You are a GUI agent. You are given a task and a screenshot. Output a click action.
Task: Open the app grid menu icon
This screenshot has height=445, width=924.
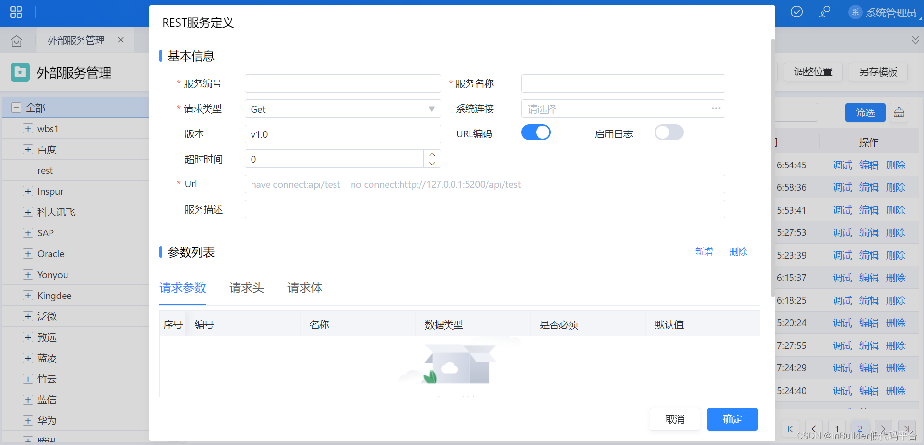point(16,12)
